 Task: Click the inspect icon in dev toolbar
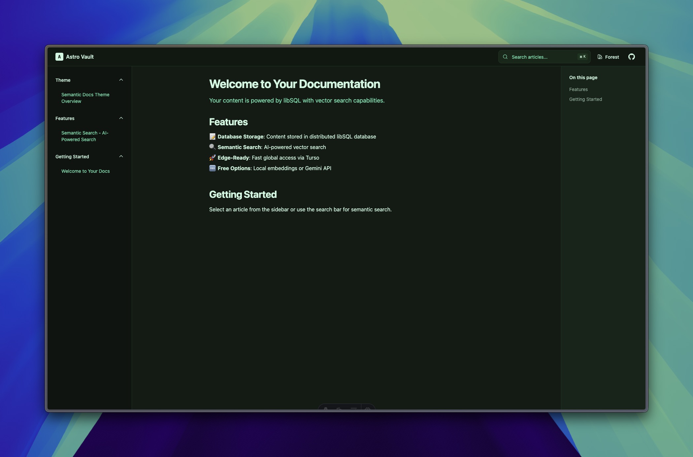339,408
